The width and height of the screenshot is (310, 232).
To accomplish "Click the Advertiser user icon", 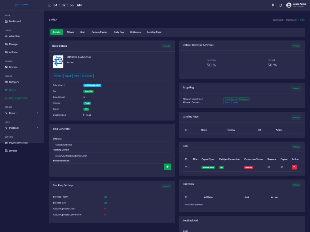I will pos(6,36).
